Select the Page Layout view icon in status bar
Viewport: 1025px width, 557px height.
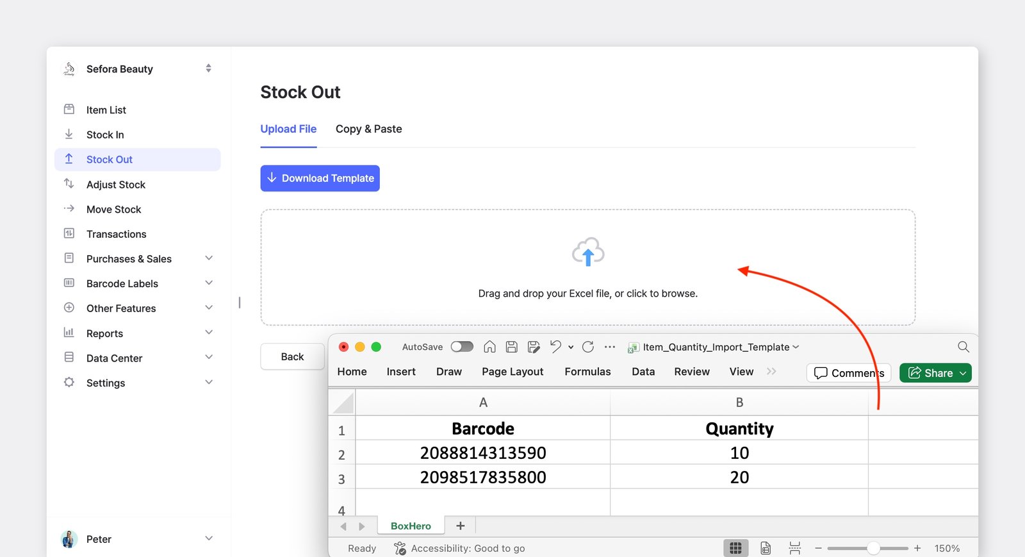coord(766,548)
